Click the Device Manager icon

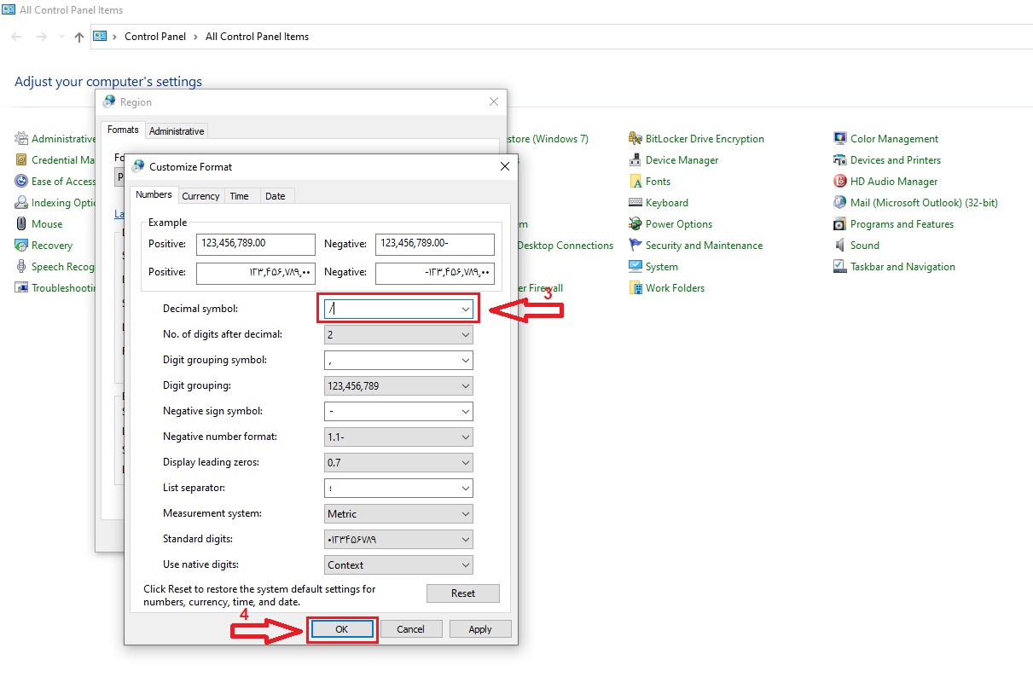[635, 160]
